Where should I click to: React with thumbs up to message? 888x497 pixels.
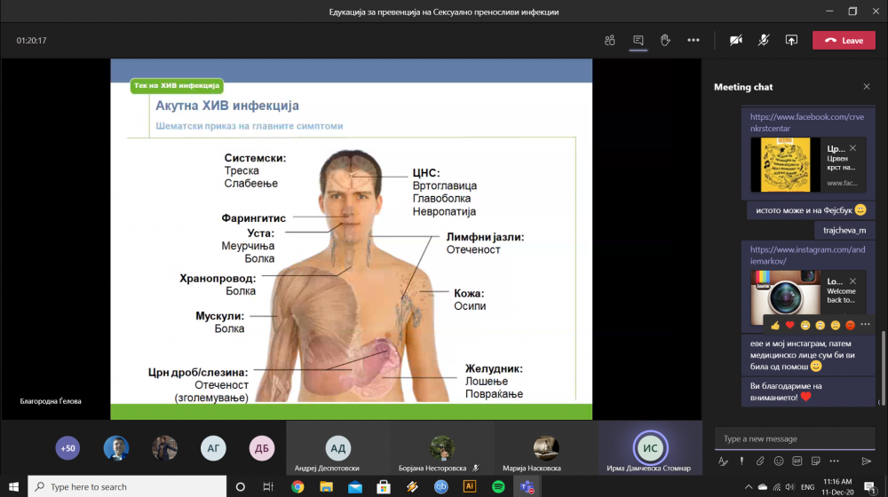[774, 325]
